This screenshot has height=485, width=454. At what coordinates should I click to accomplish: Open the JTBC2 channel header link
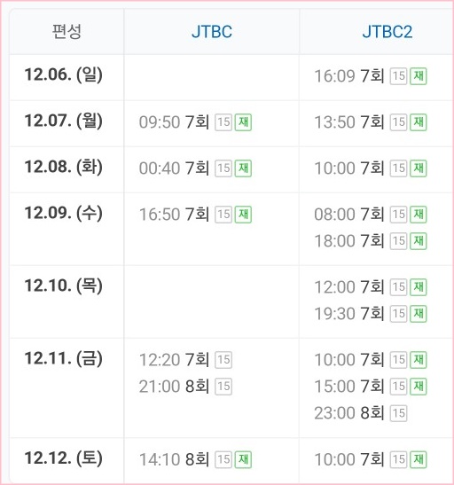point(387,32)
